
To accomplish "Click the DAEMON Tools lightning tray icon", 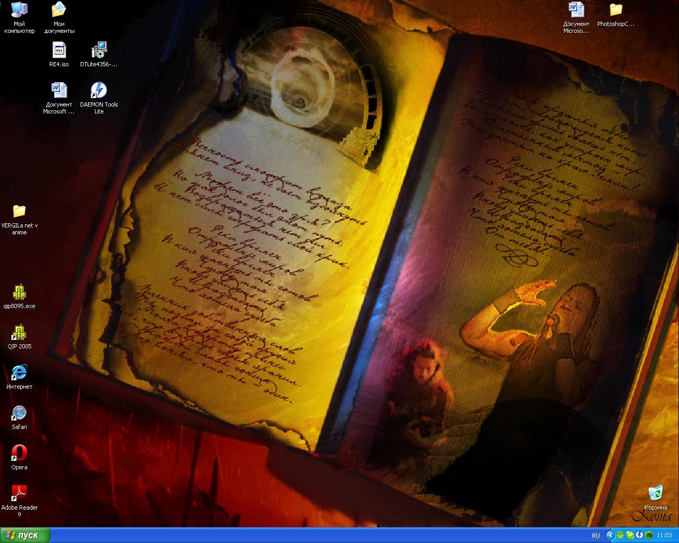I will tap(639, 536).
